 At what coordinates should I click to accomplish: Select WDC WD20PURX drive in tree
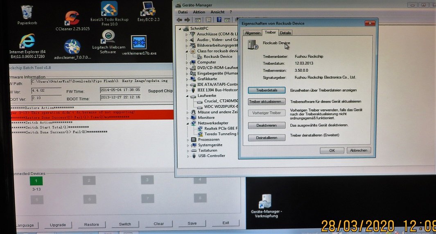pos(218,106)
